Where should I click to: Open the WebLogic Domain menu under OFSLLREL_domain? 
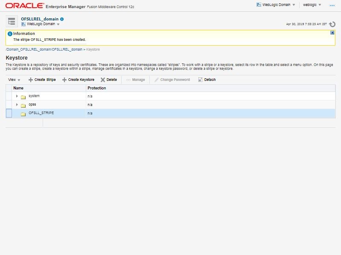(43, 24)
